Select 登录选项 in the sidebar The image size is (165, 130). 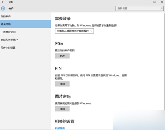(x=25, y=24)
